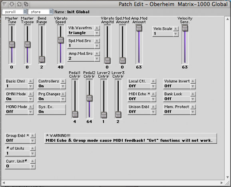Decrease Spd.Mod.Src with its down arrow
This screenshot has width=231, height=187.
tap(97, 46)
